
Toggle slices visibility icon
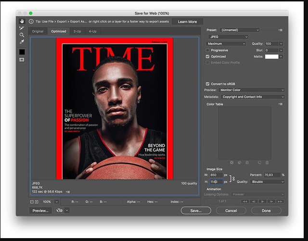(22, 60)
